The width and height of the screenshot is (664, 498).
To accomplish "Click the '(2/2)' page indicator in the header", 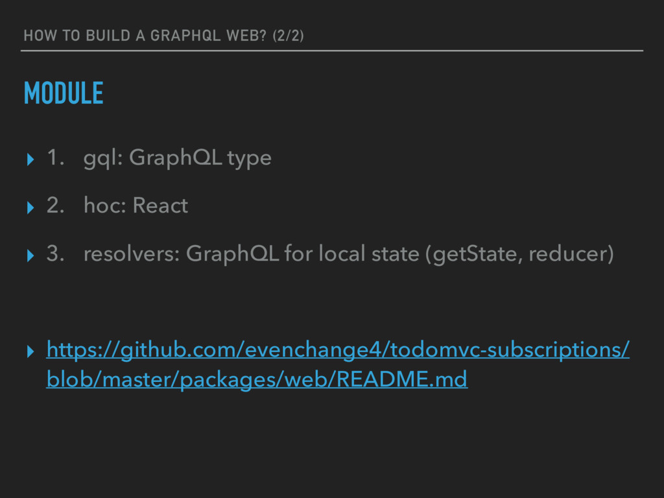I will tap(289, 36).
